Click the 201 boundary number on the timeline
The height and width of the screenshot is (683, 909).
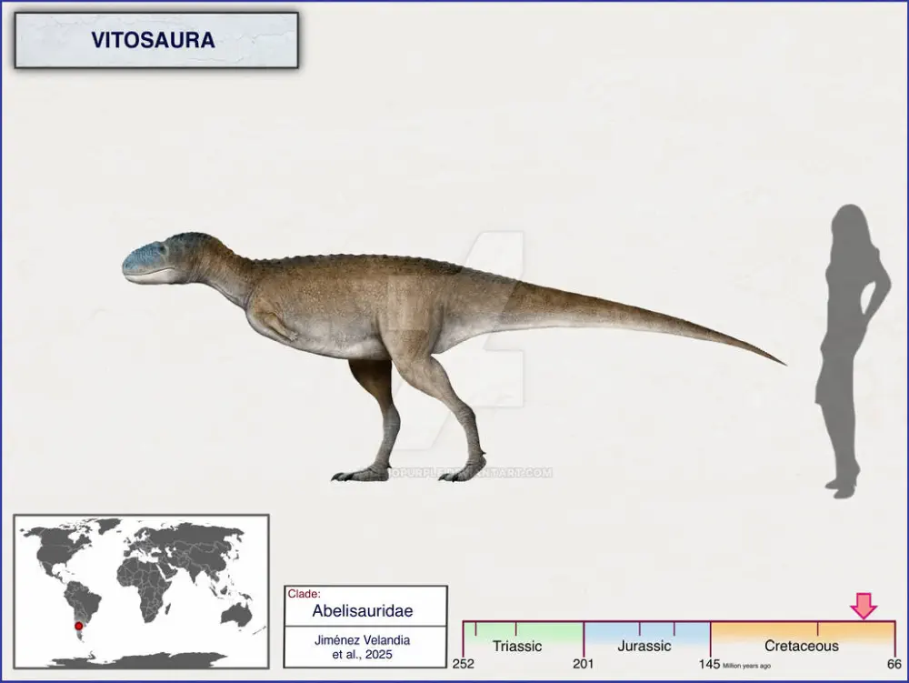(x=584, y=664)
